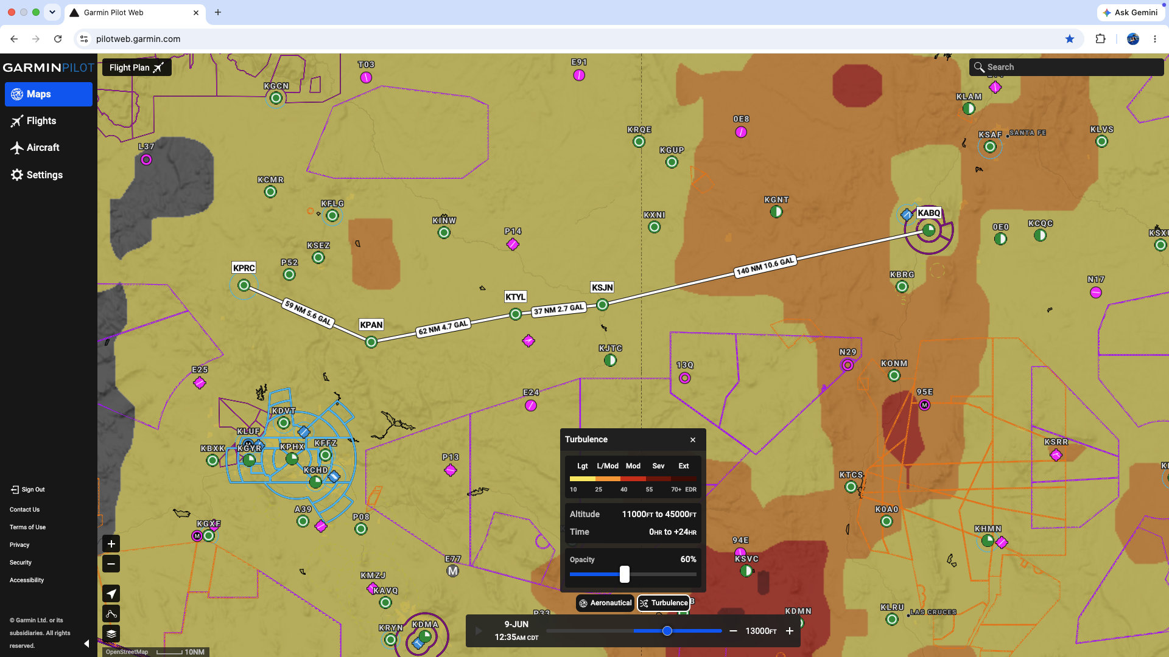
Task: Select the KSAF airport marker
Action: 990,147
